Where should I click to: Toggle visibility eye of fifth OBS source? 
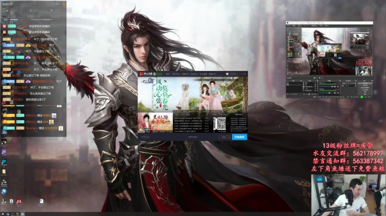click(315, 90)
